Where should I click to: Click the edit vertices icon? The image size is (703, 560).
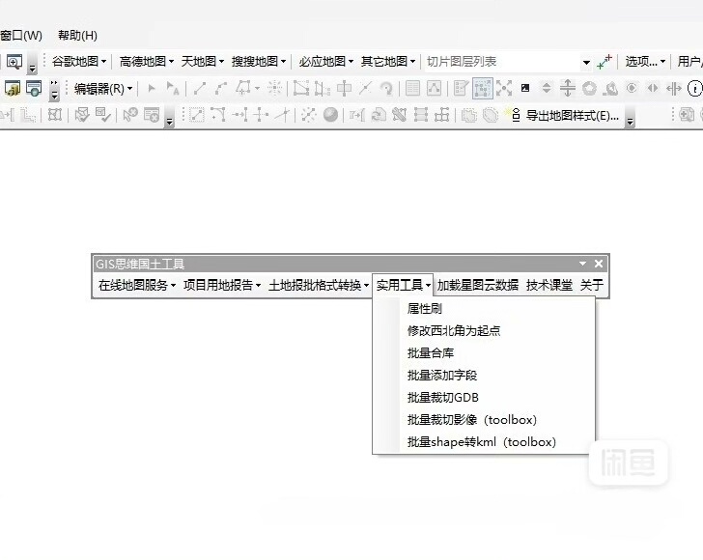click(301, 88)
